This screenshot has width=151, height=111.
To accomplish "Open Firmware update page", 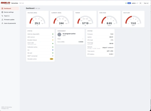I will tap(10, 20).
